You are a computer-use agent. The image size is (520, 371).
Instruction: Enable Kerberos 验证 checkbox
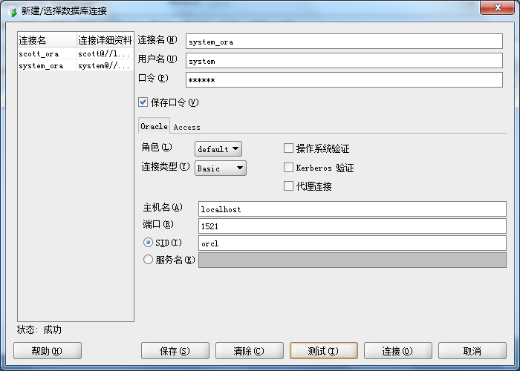click(x=288, y=167)
